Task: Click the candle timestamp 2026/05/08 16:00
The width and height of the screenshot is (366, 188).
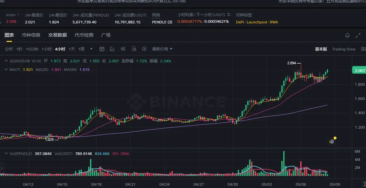Action: pyautogui.click(x=25, y=61)
